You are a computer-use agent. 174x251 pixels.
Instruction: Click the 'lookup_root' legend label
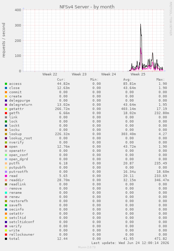pyautogui.click(x=21, y=138)
